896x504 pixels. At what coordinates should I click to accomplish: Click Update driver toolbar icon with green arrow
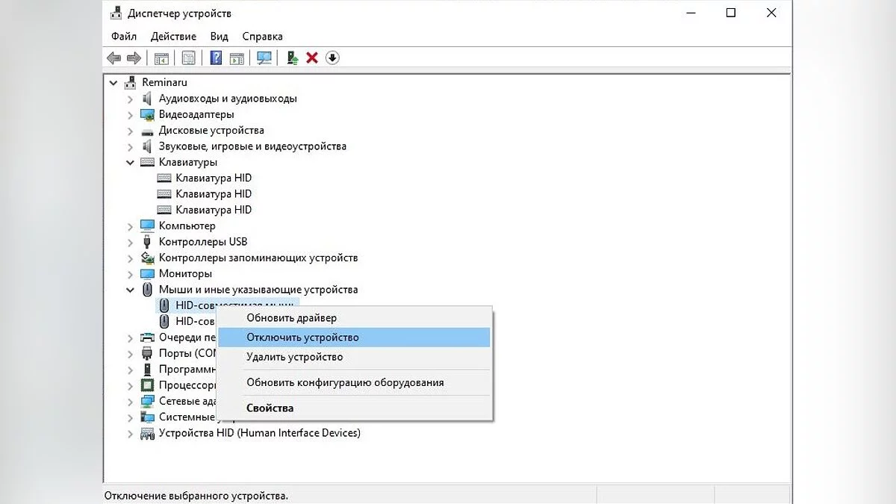pos(293,57)
